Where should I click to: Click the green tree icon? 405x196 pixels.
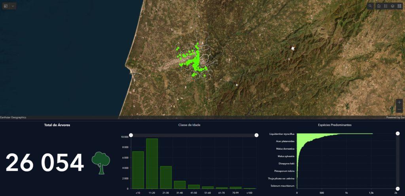point(101,163)
